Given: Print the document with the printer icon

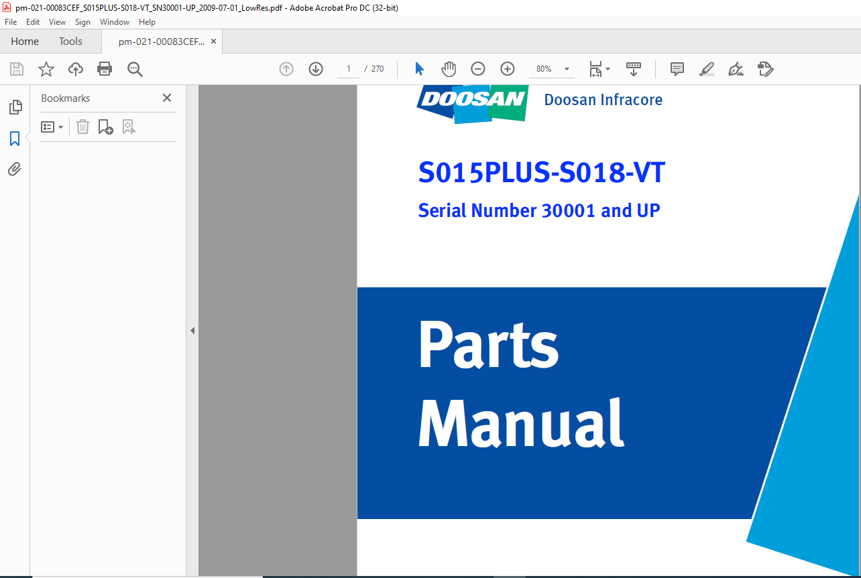Looking at the screenshot, I should pyautogui.click(x=105, y=69).
